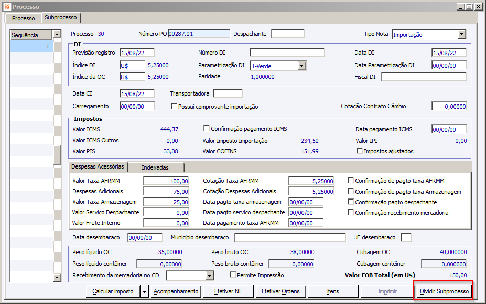Click the Dividir Subprocesso button
The width and height of the screenshot is (486, 304).
[x=443, y=291]
